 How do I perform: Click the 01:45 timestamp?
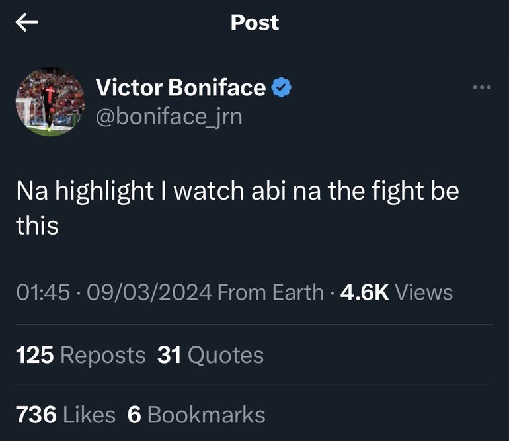click(x=42, y=292)
